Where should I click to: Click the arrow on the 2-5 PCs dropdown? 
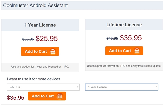(77, 87)
